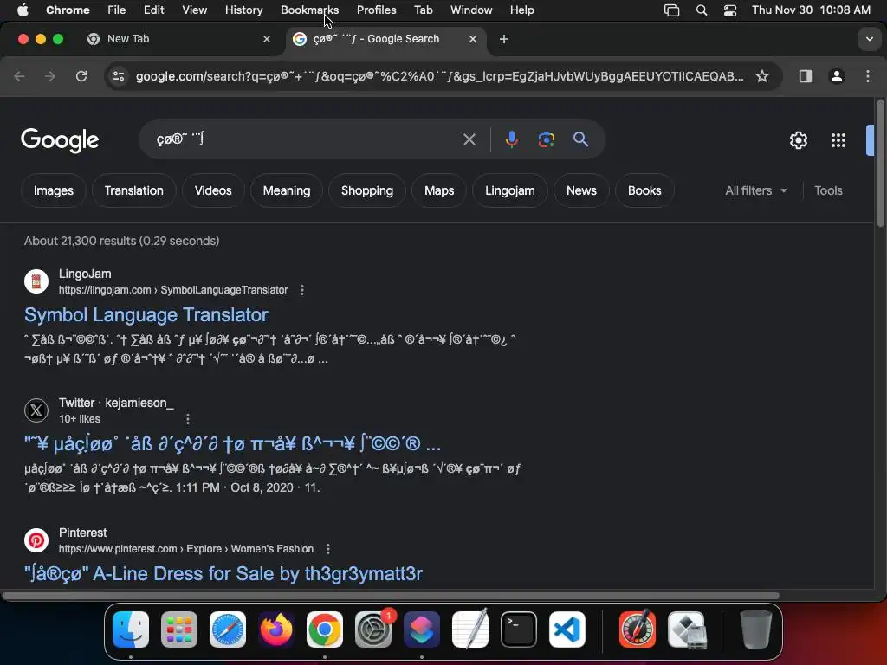Open more options for Twitter result
The image size is (887, 665).
click(x=188, y=419)
